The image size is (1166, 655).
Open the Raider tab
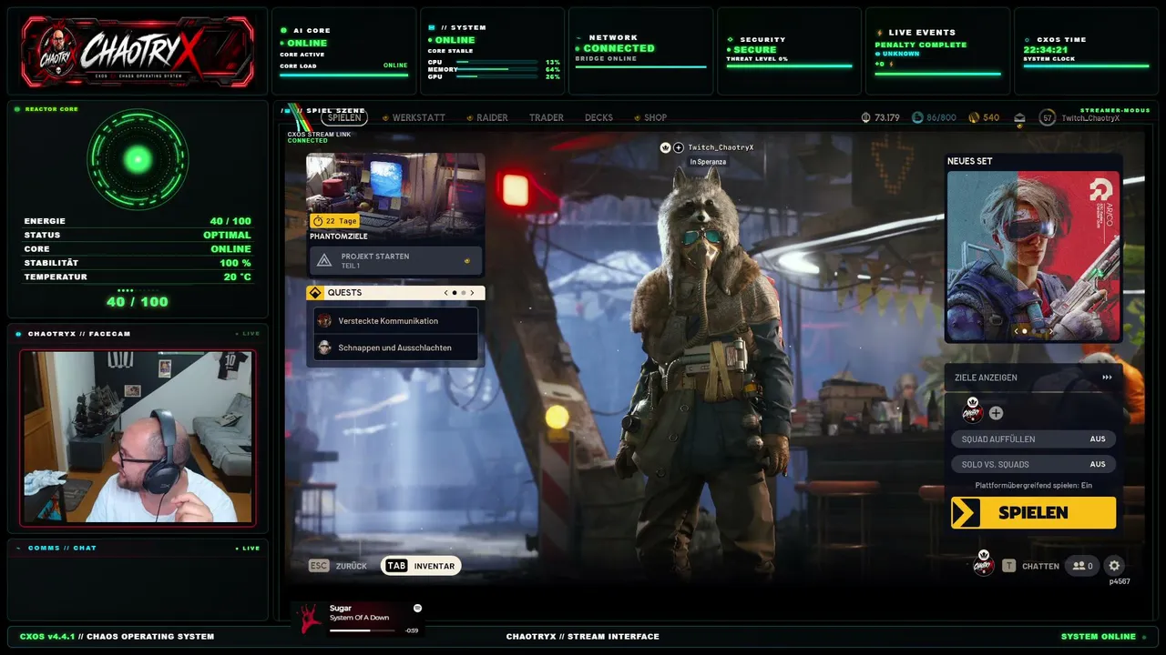[x=492, y=117]
